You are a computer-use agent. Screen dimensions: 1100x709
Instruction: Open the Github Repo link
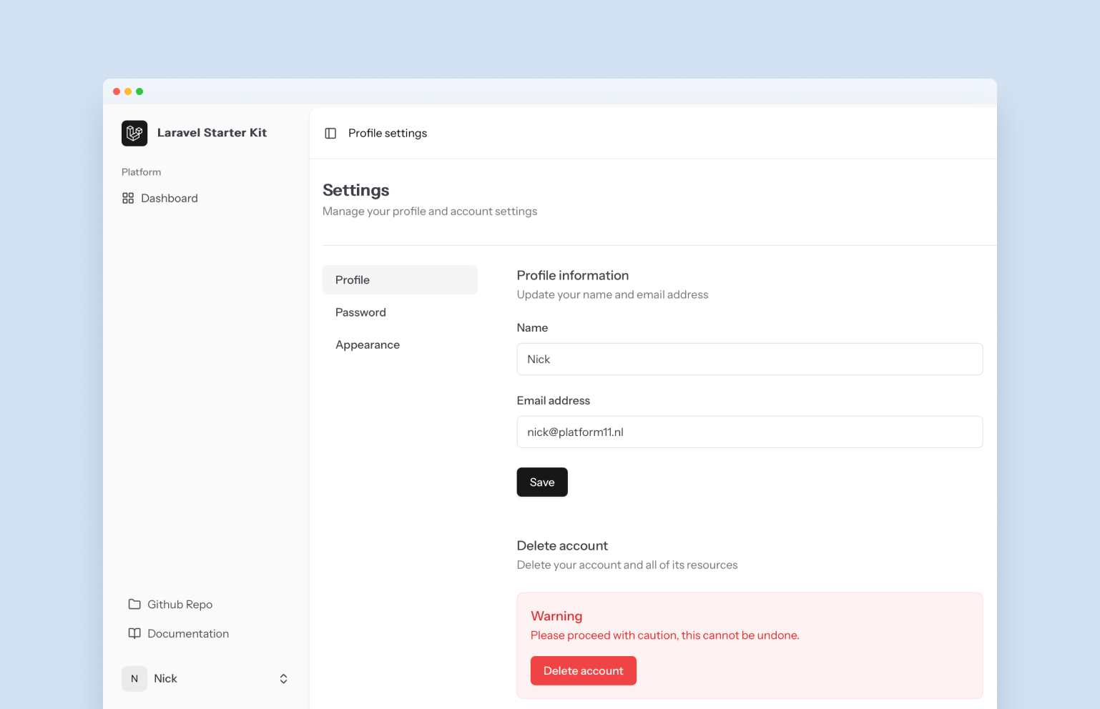[180, 604]
